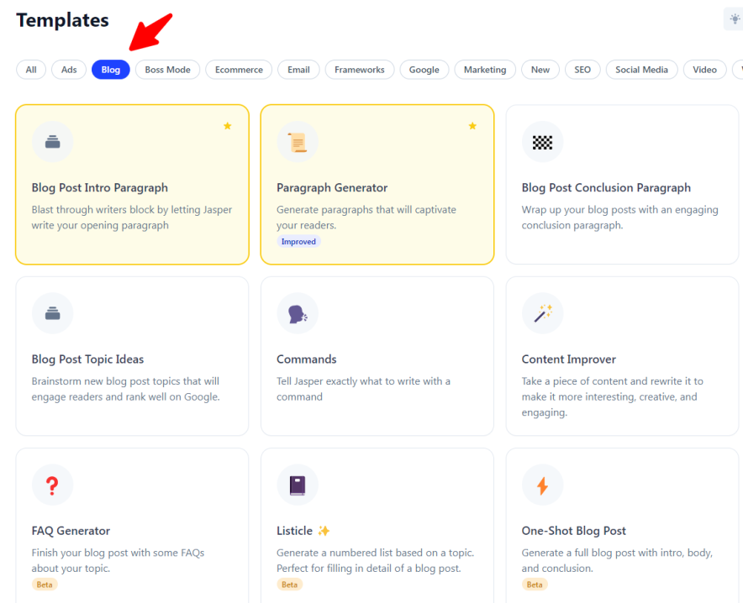Click the Blog Post Topic Ideas icon
Image resolution: width=743 pixels, height=603 pixels.
[52, 313]
